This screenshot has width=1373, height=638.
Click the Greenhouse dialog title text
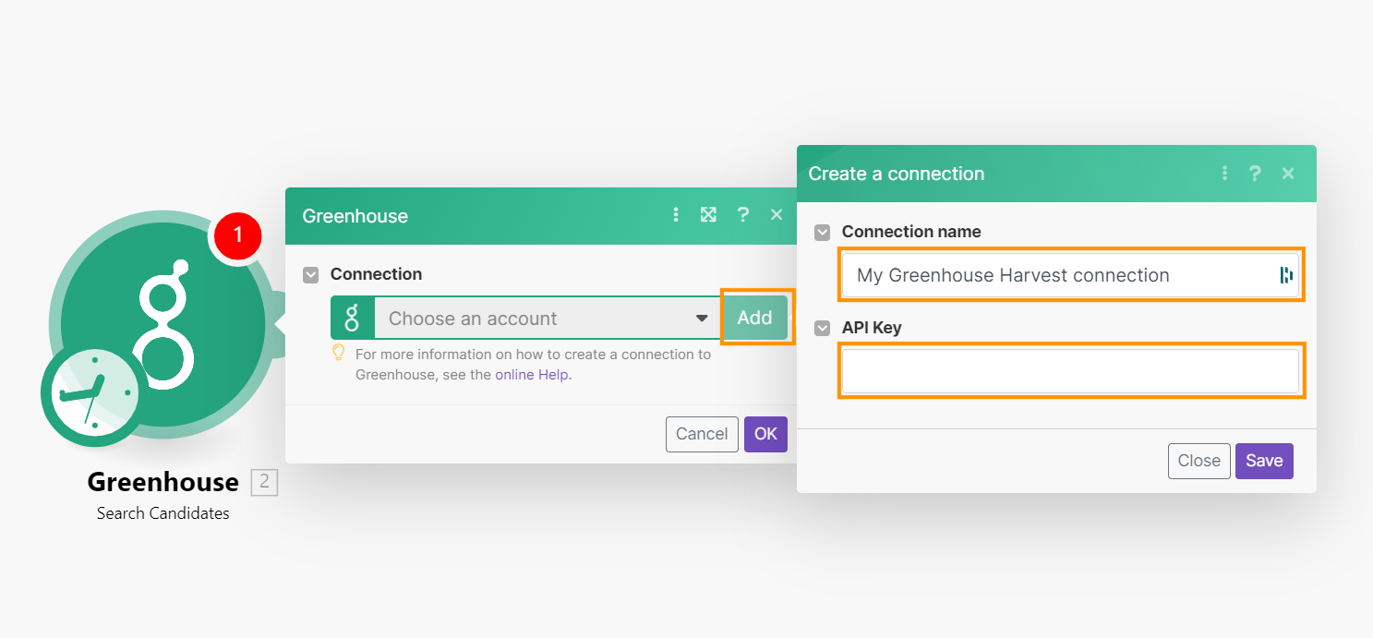pos(355,216)
